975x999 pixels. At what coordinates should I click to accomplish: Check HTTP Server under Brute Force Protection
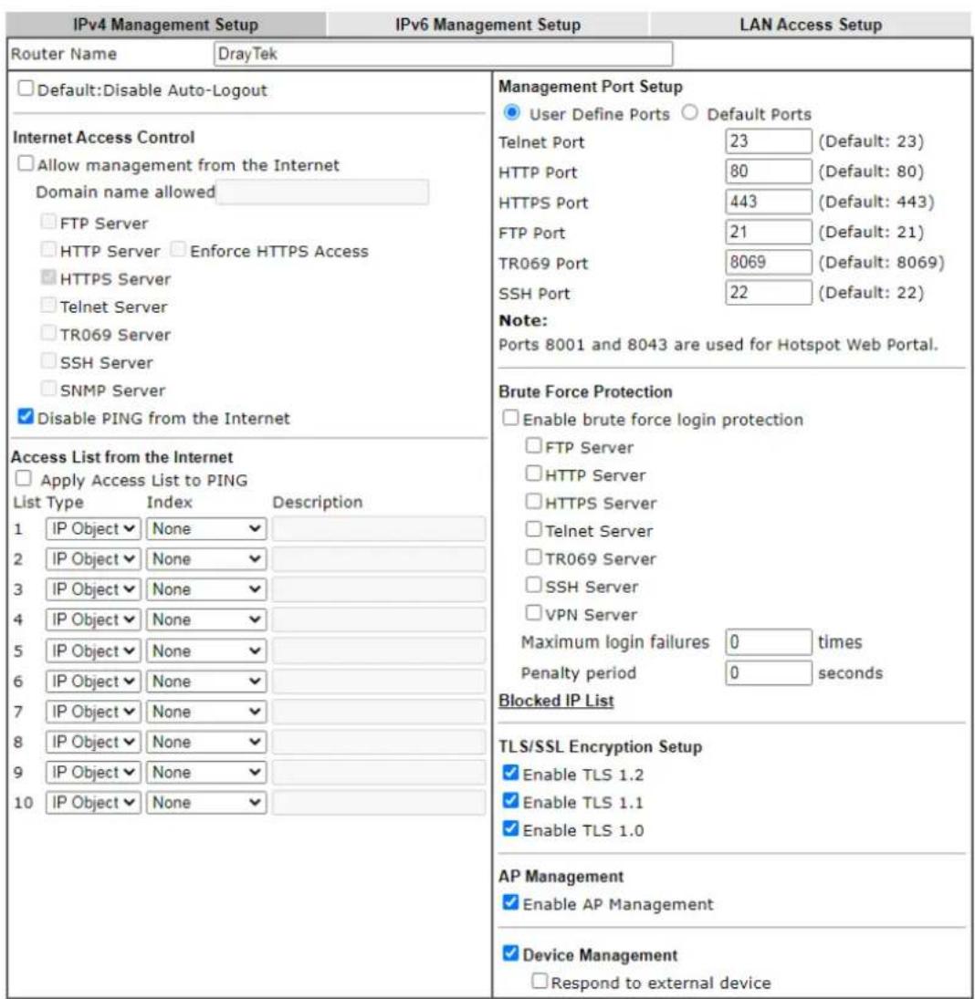tap(533, 473)
